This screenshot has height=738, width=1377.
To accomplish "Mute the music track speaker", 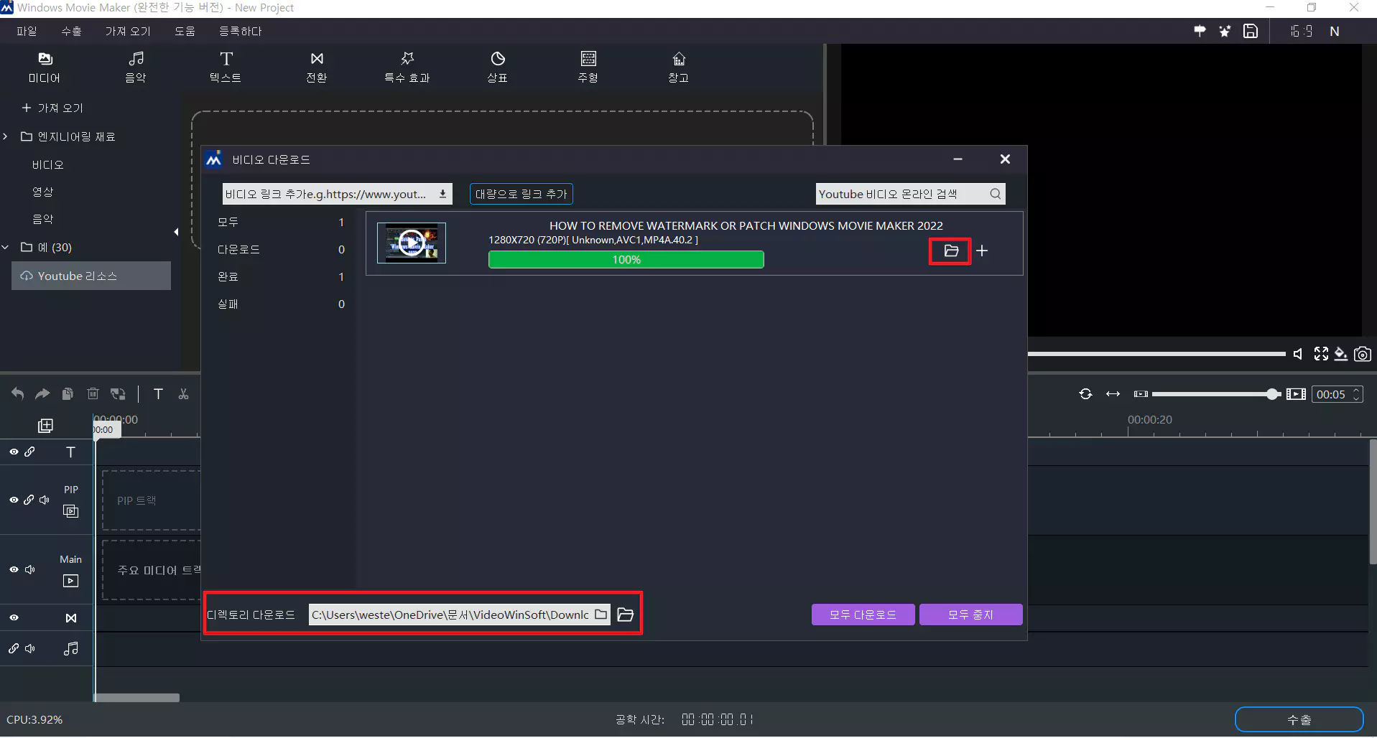I will [30, 648].
